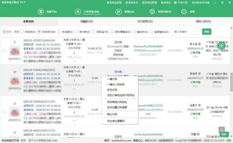This screenshot has width=233, height=143.
Task: Toggle the 倒序 sort order switch
Action: click(x=7, y=32)
